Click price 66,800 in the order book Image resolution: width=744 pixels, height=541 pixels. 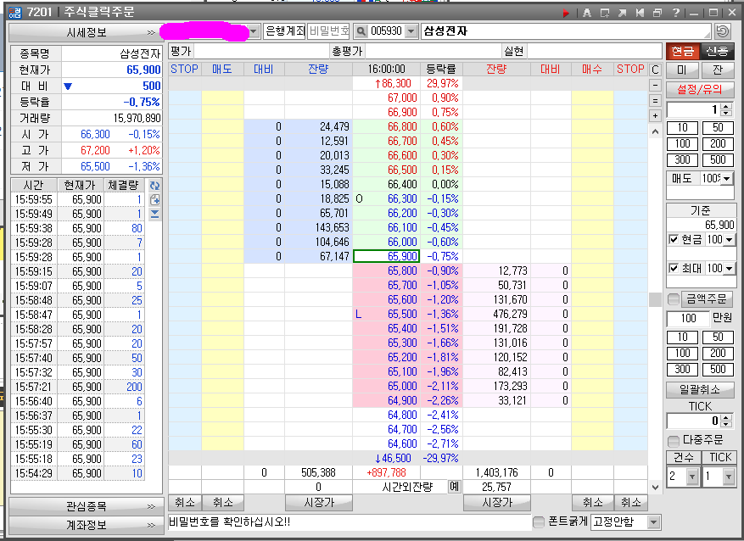tap(386, 127)
